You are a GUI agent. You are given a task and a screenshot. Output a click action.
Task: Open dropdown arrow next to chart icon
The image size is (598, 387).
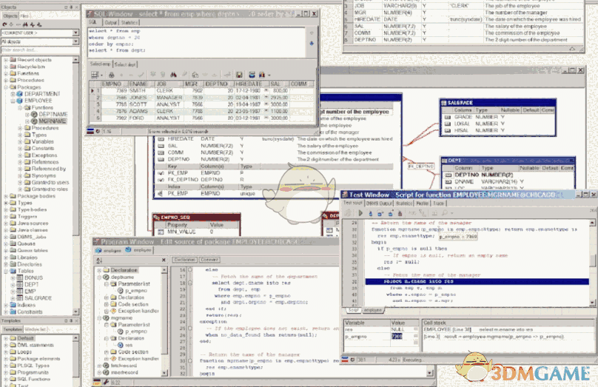click(269, 75)
